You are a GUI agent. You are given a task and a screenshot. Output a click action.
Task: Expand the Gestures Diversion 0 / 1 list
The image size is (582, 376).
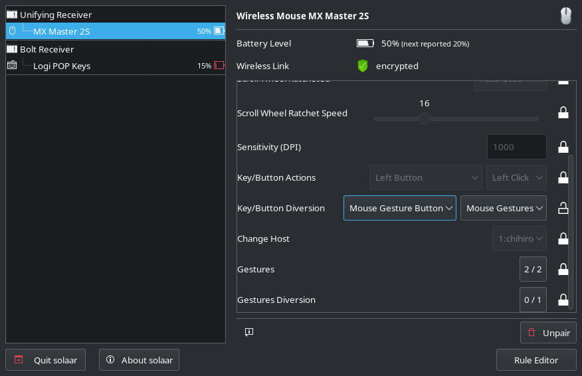tap(533, 300)
